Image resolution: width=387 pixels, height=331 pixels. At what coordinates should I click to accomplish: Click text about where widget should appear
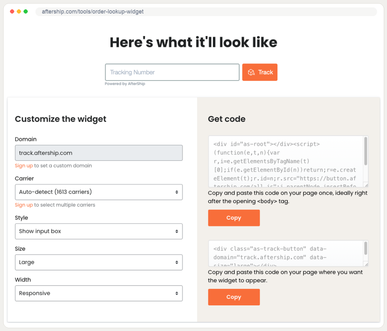pyautogui.click(x=285, y=276)
